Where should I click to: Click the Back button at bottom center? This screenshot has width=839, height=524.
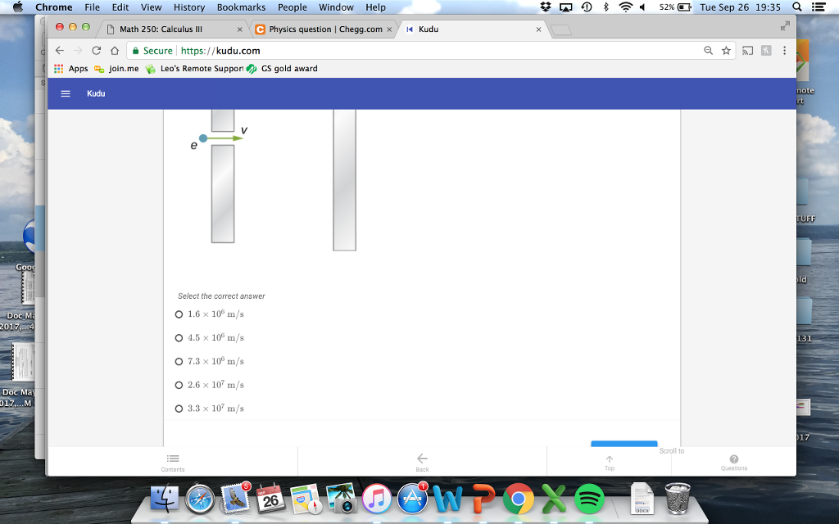pos(422,458)
